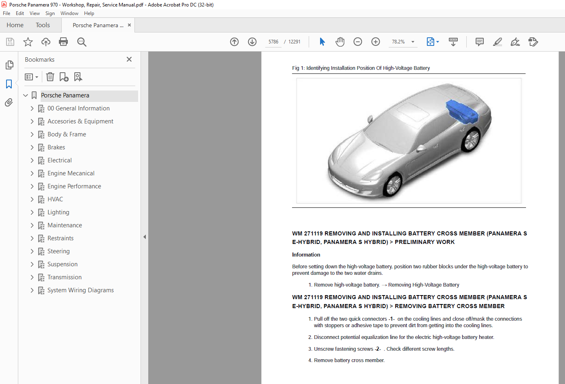
Task: Expand the HVAC bookmark
Action: point(32,199)
